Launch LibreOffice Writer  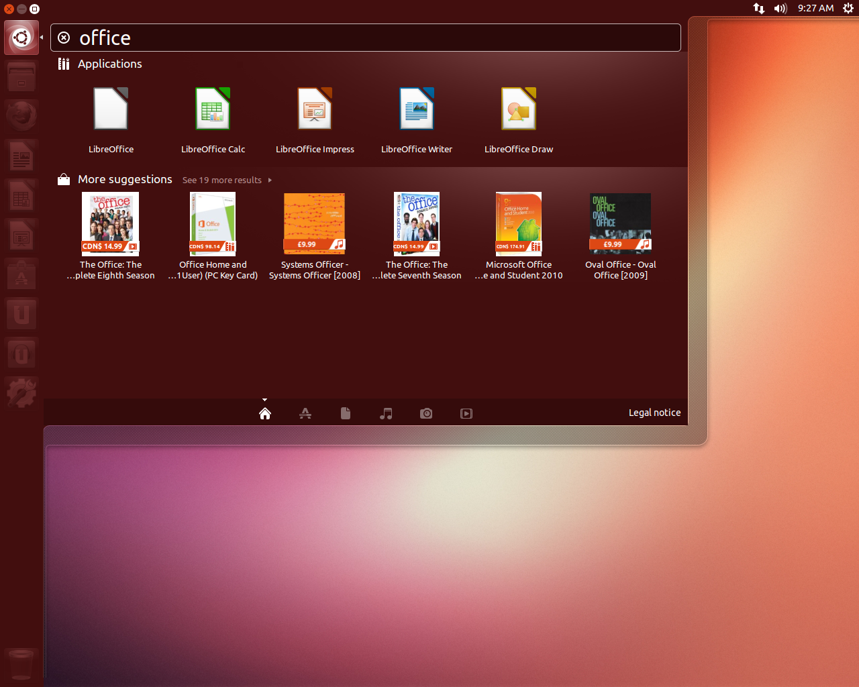click(417, 109)
